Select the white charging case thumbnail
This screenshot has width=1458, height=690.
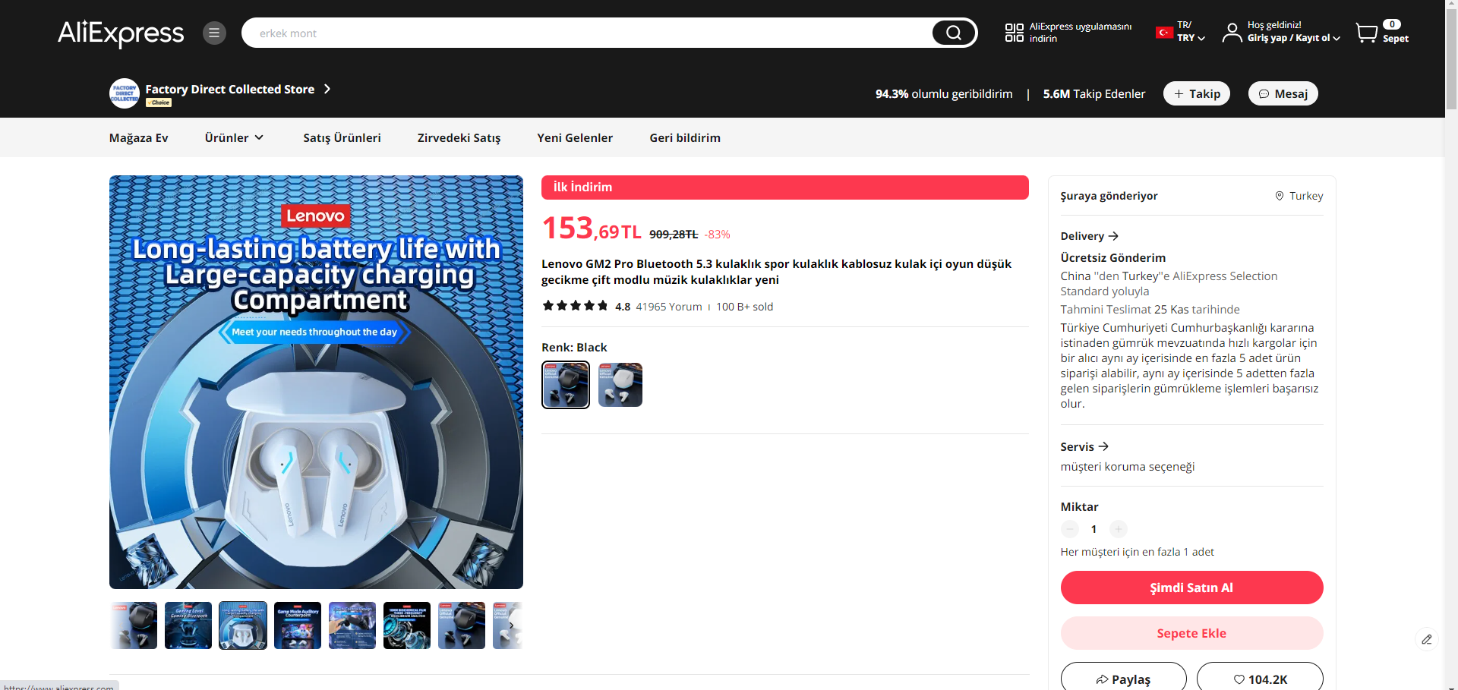243,625
